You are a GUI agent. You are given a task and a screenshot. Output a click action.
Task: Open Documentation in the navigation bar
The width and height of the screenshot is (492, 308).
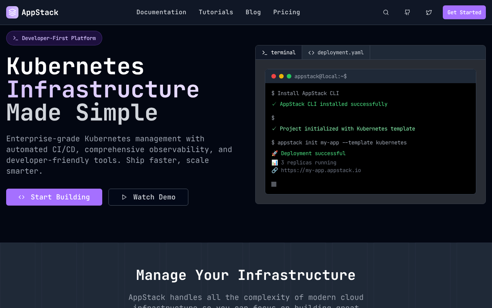161,12
